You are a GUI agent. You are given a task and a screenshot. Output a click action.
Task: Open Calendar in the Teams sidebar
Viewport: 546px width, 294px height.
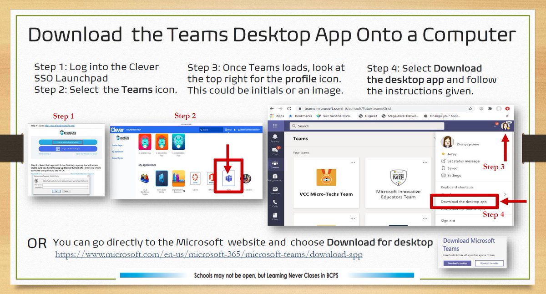[275, 191]
